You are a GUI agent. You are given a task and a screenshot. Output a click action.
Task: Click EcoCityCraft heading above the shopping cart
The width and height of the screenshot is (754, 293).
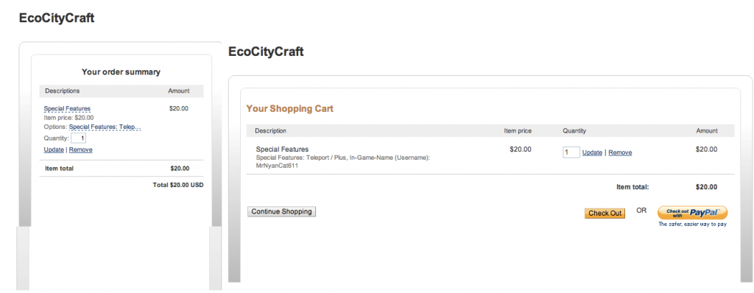click(x=266, y=52)
